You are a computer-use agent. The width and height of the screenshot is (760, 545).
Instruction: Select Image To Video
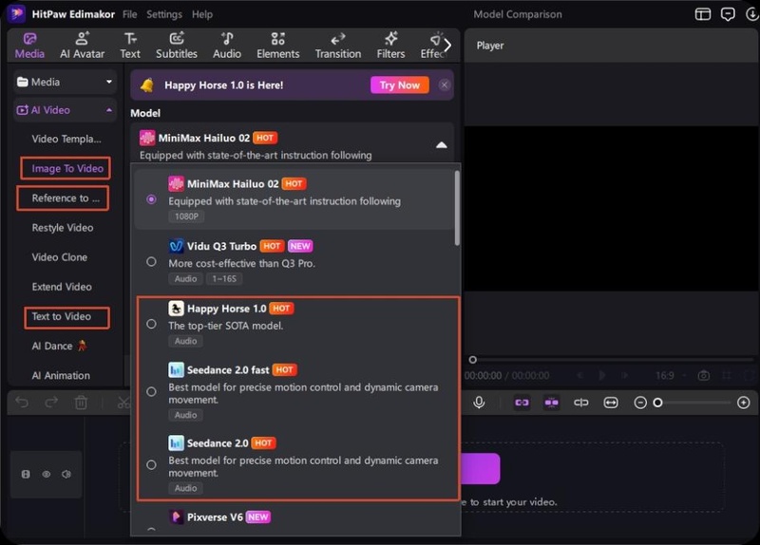[x=67, y=169]
